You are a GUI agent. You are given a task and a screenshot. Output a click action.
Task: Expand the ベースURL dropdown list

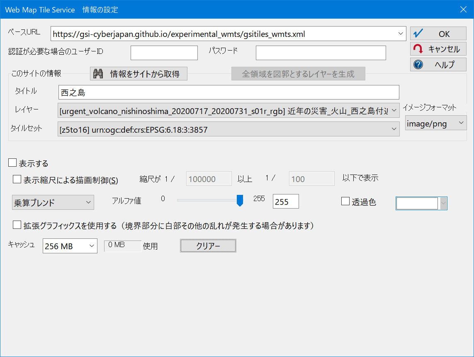click(x=400, y=34)
